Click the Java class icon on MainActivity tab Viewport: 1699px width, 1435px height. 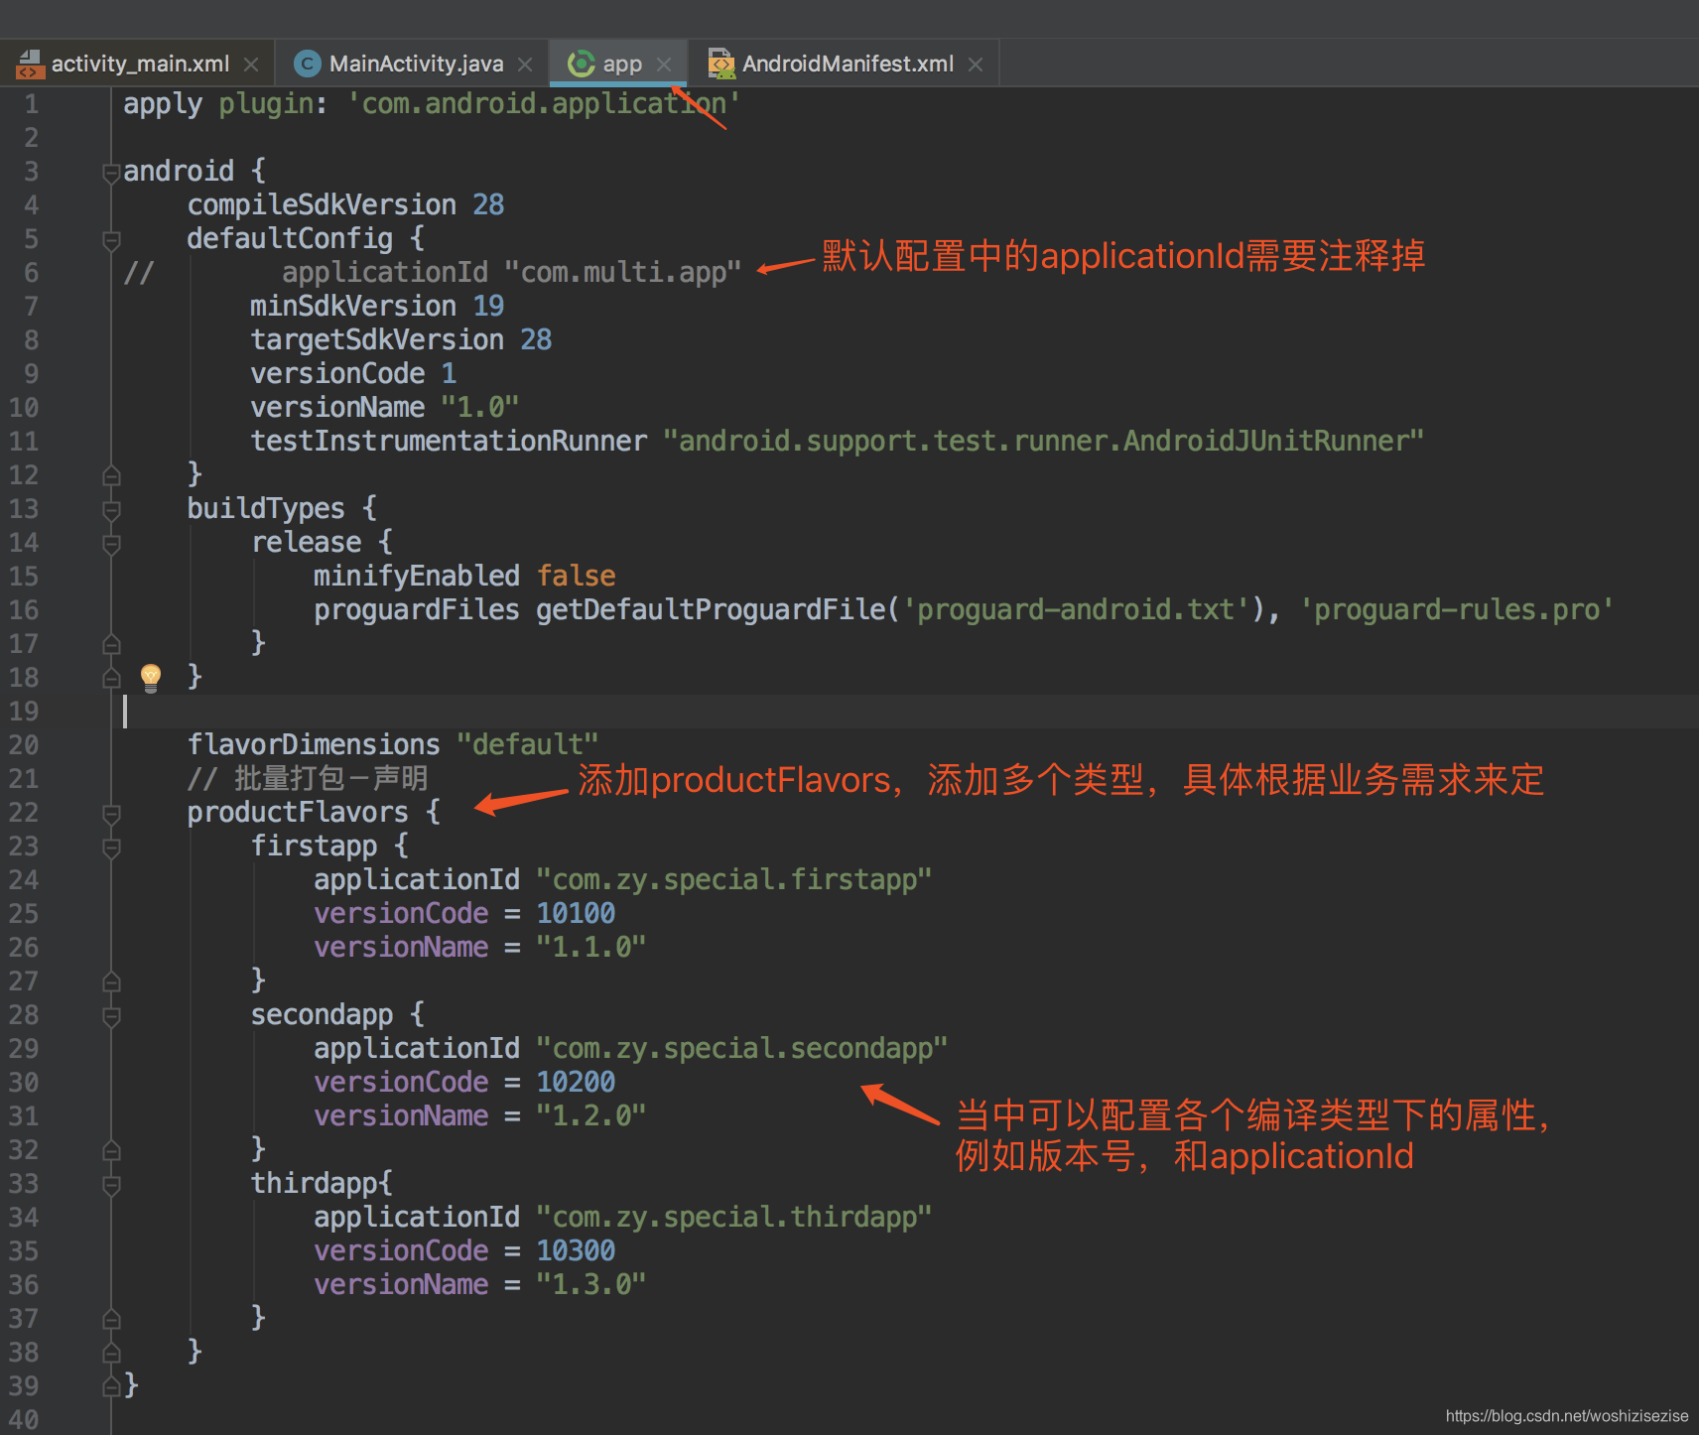308,65
